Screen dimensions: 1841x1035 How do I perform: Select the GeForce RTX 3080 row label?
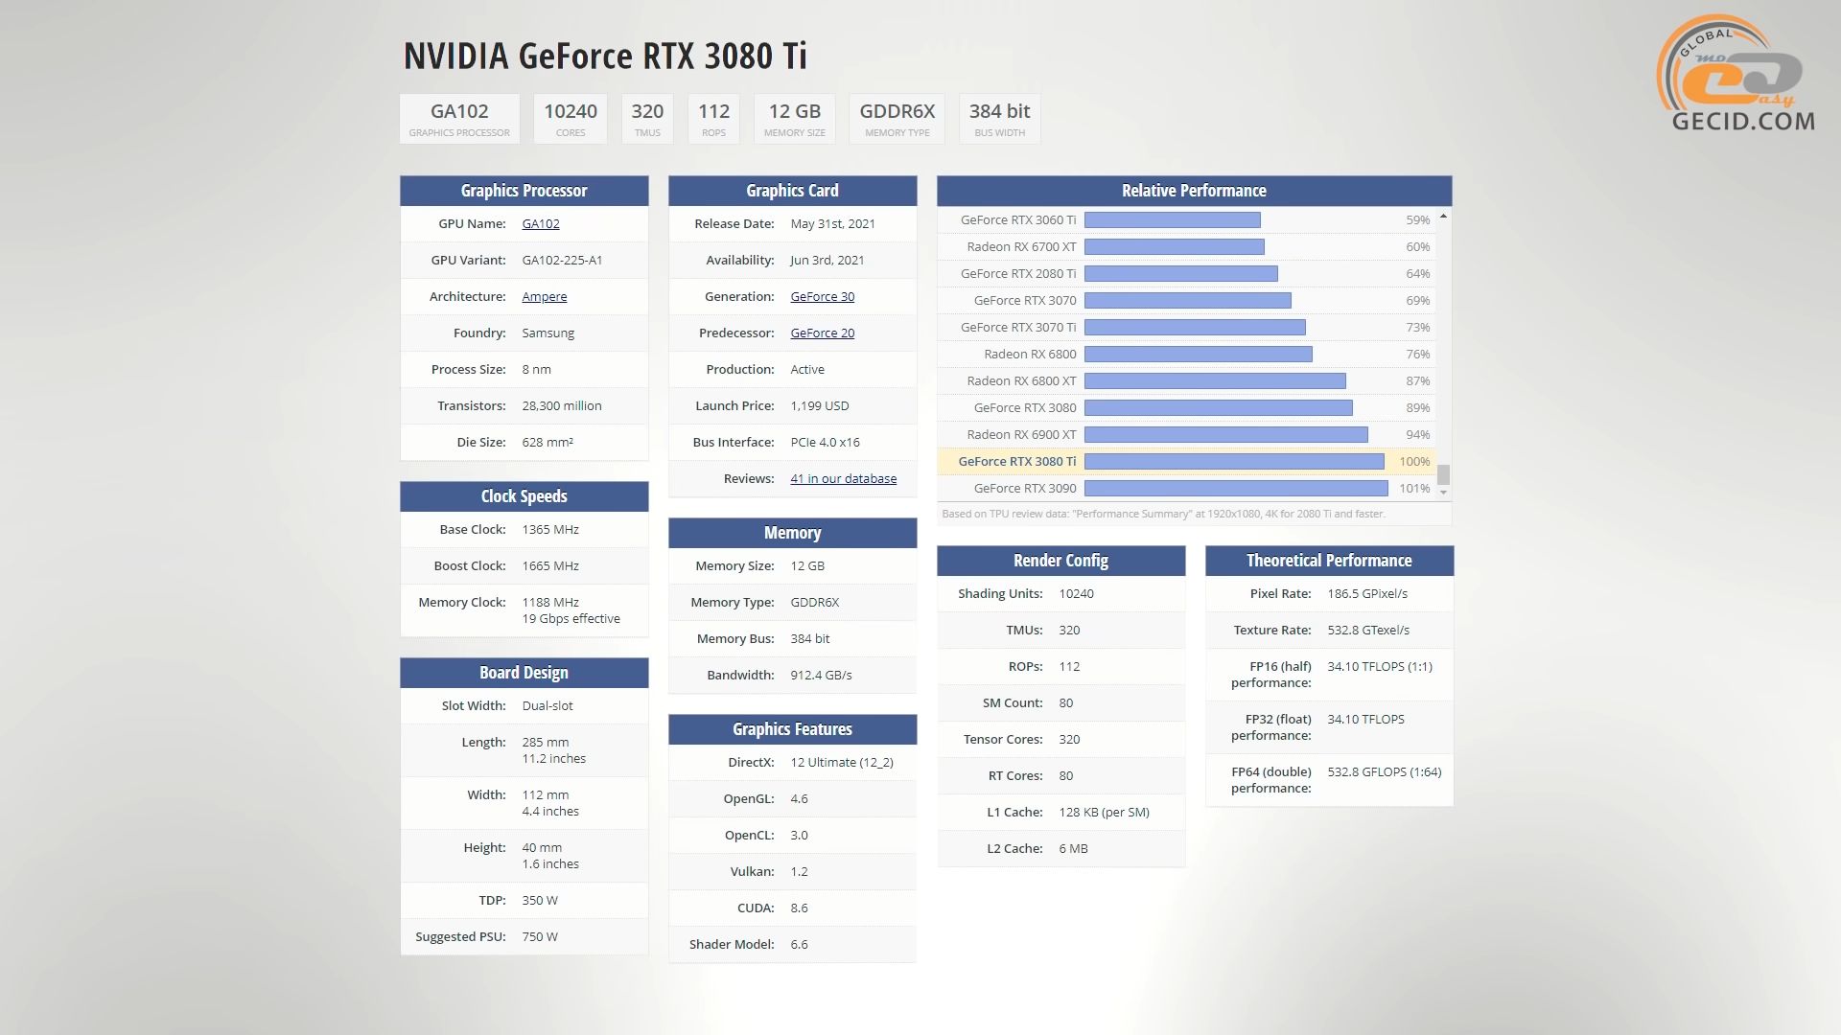coord(1025,407)
